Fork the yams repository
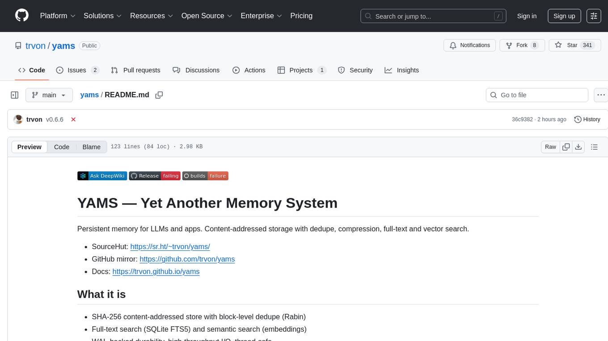Screen dimensions: 608x341 tap(522, 45)
